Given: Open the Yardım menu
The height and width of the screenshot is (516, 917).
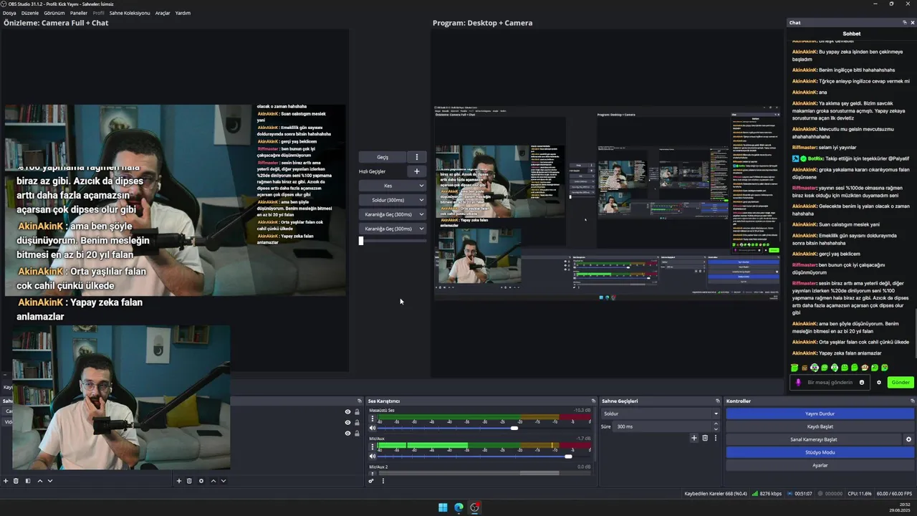Looking at the screenshot, I should [x=183, y=13].
